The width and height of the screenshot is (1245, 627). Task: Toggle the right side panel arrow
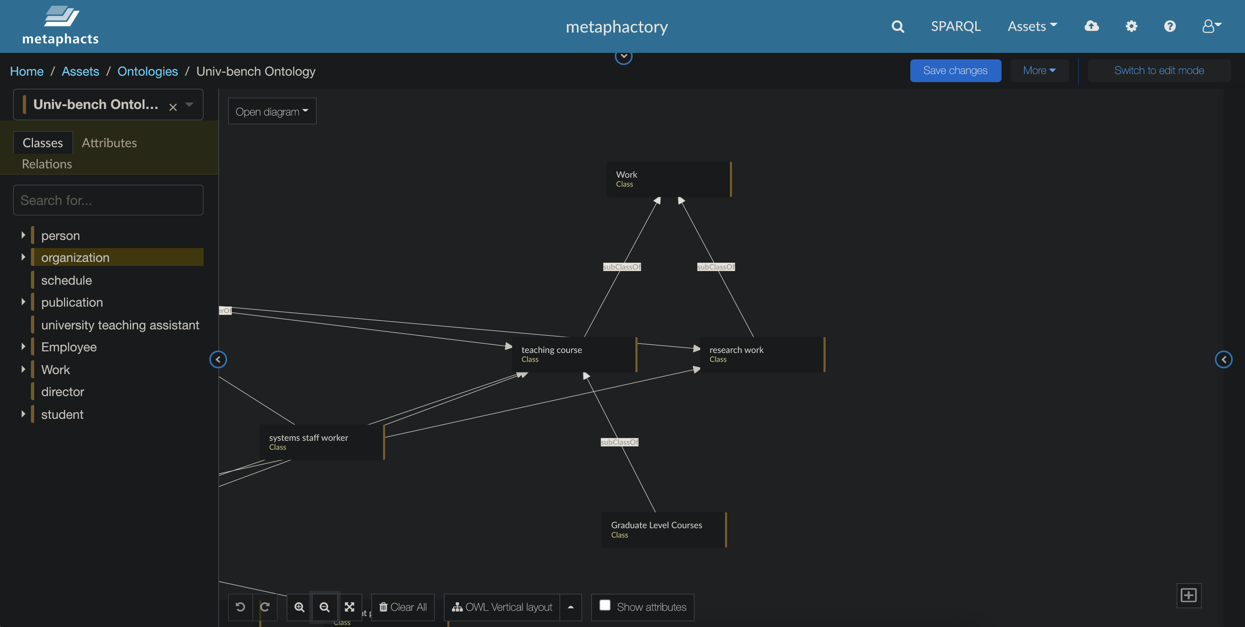point(1223,359)
